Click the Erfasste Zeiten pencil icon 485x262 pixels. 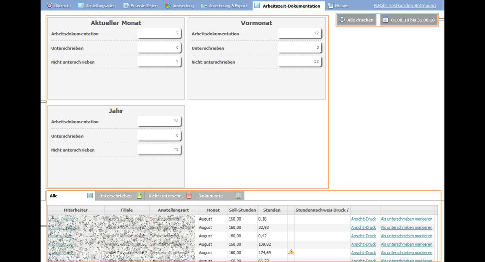pyautogui.click(x=126, y=5)
